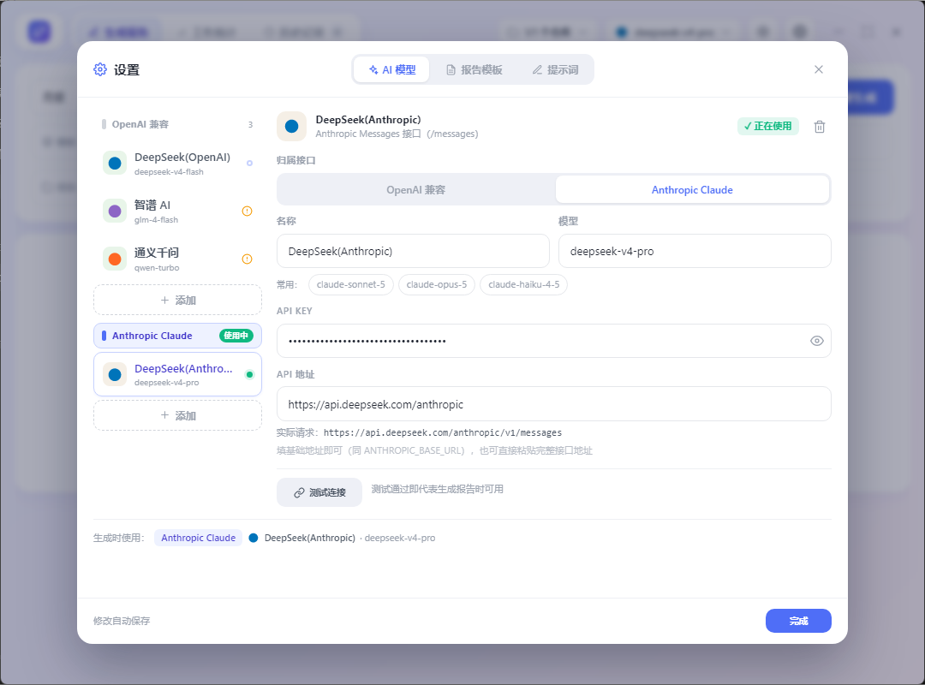Viewport: 925px width, 685px height.
Task: Select 通义千问 provider entry
Action: [177, 259]
